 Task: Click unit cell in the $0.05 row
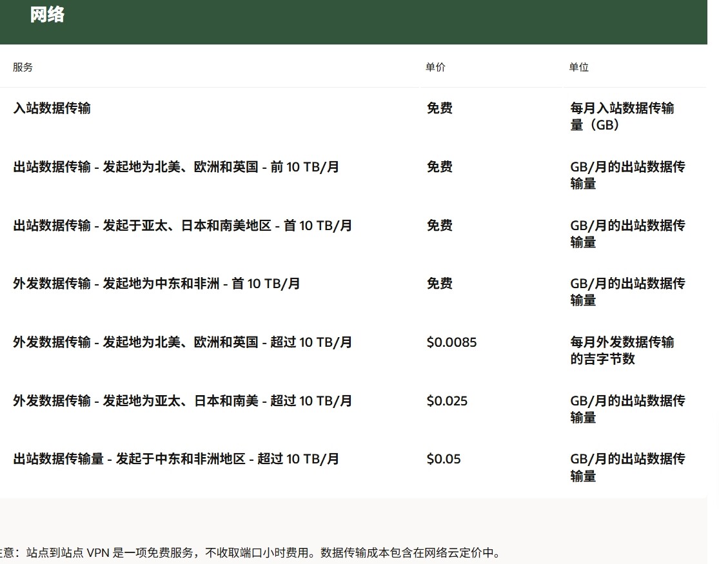click(627, 467)
